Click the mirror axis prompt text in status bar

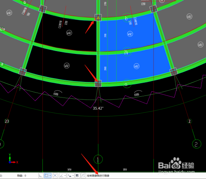click(98, 176)
